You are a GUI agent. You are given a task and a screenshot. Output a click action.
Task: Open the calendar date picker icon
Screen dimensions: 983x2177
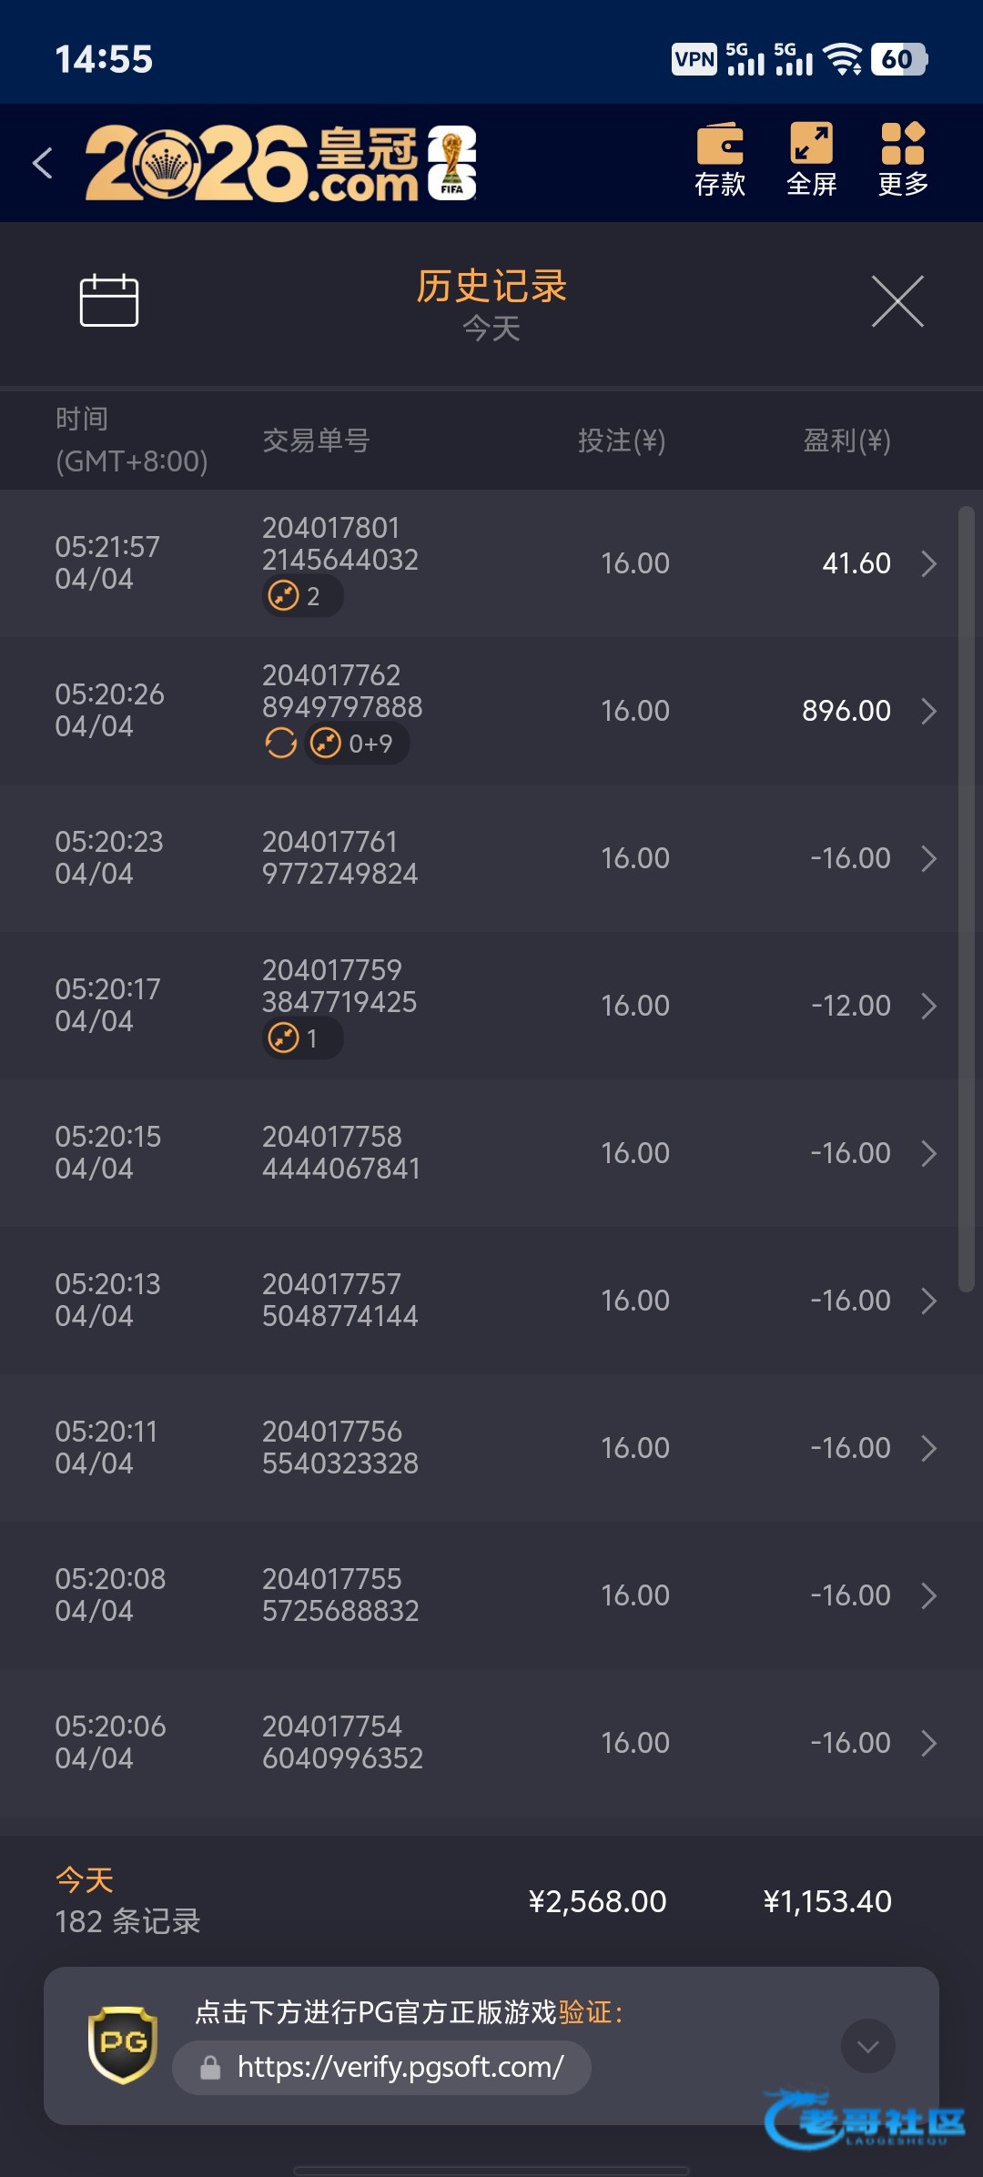coord(109,300)
